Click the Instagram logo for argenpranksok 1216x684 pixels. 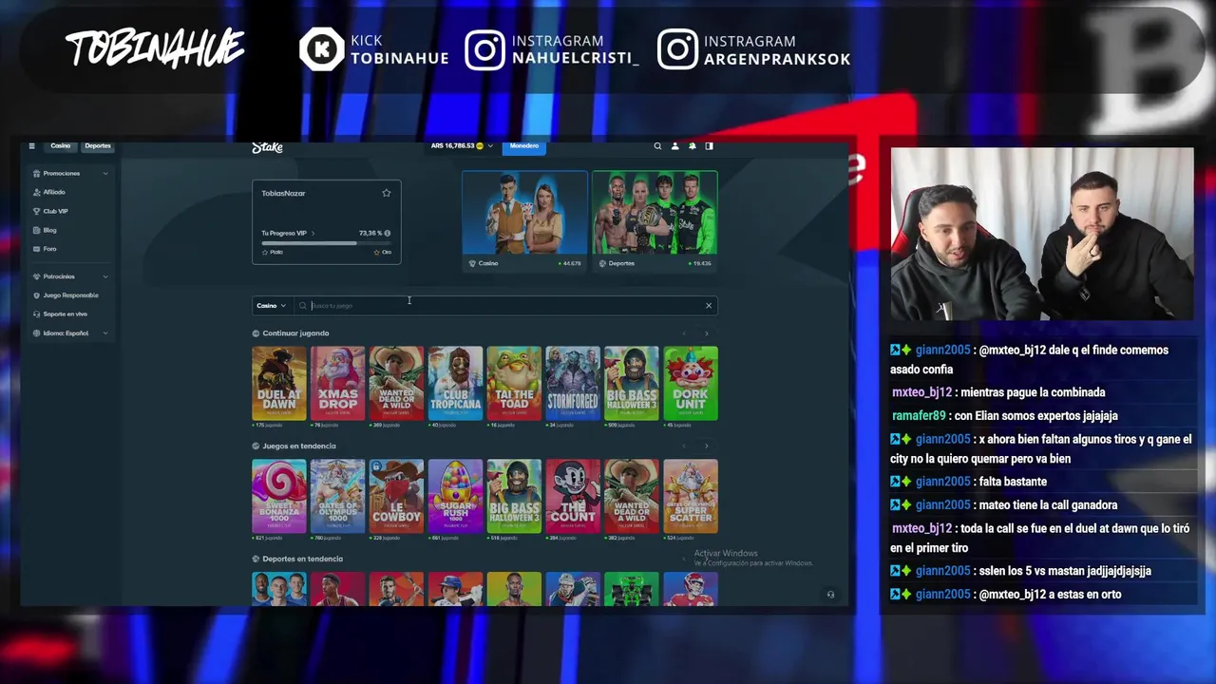(x=677, y=49)
